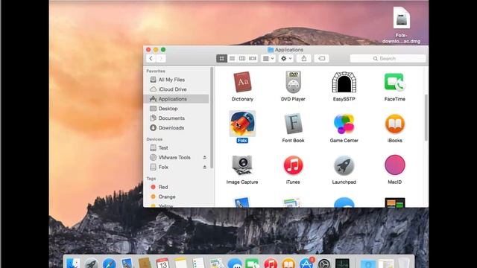Open Calendar from the Dock
This screenshot has height=268, width=477.
[162, 263]
